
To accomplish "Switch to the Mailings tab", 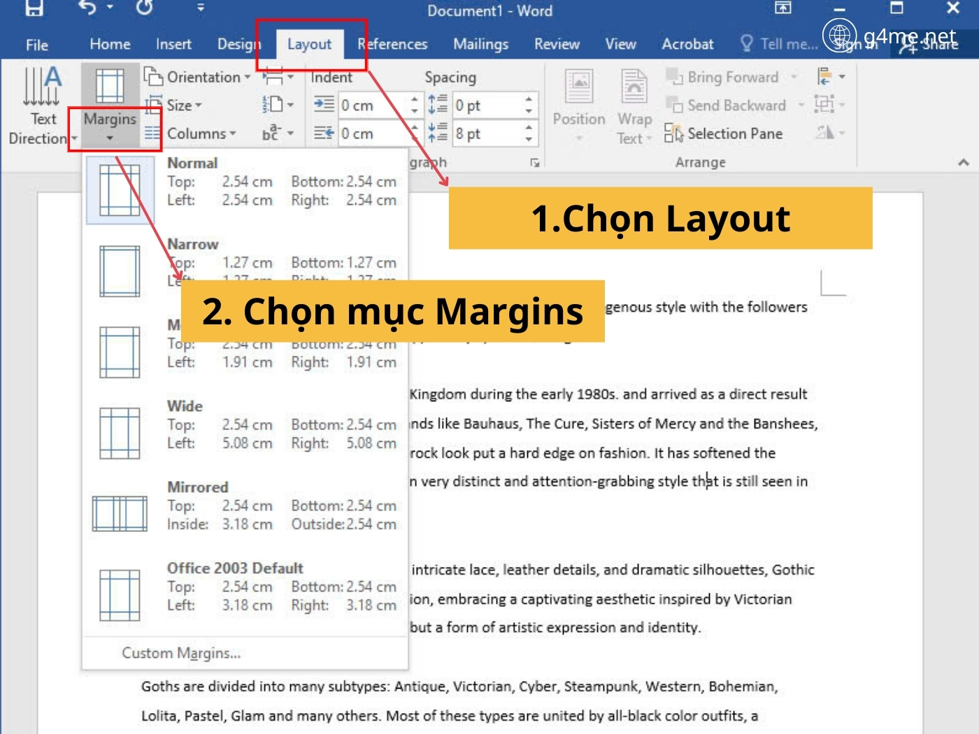I will (x=480, y=44).
